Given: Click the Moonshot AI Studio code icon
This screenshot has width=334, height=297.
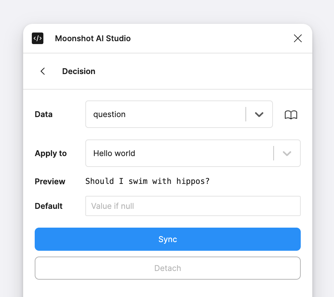Looking at the screenshot, I should pyautogui.click(x=38, y=38).
